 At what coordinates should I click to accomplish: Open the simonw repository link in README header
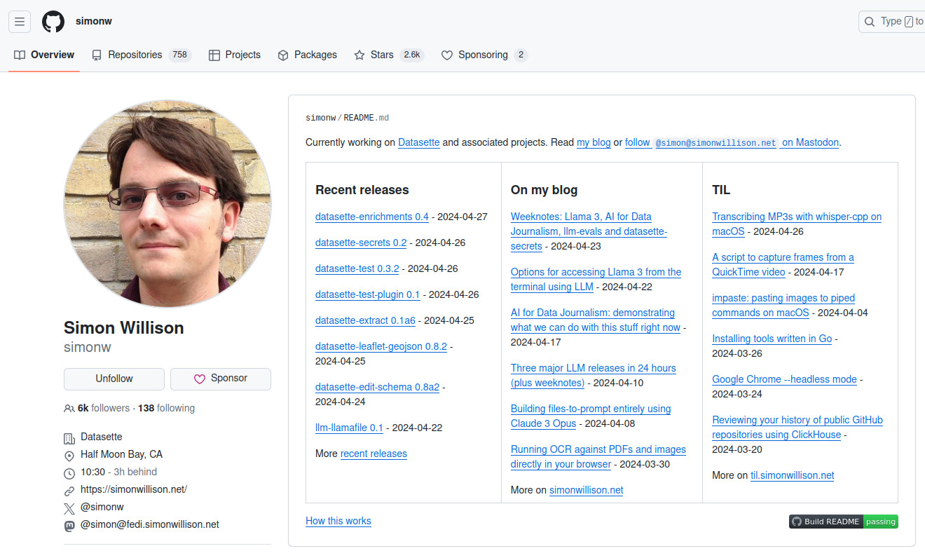(x=320, y=118)
